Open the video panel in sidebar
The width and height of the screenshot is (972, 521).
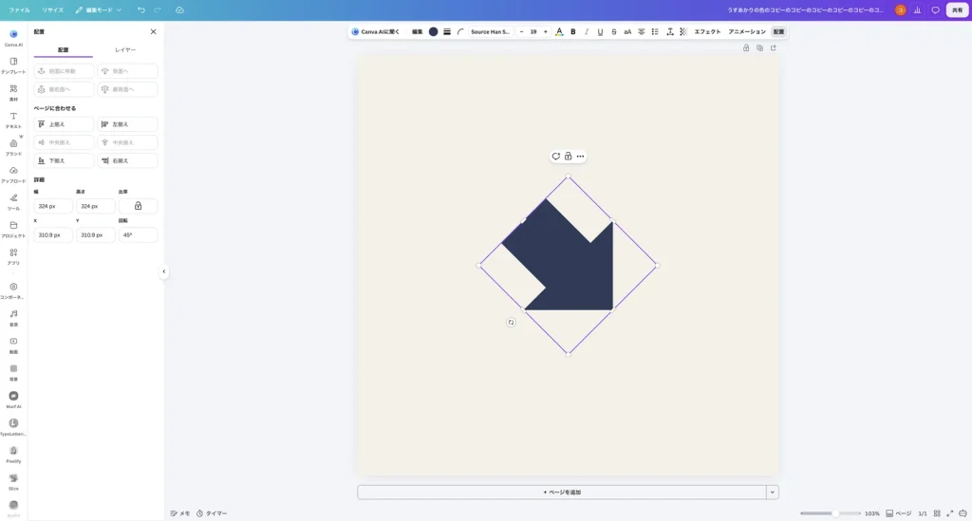13,344
